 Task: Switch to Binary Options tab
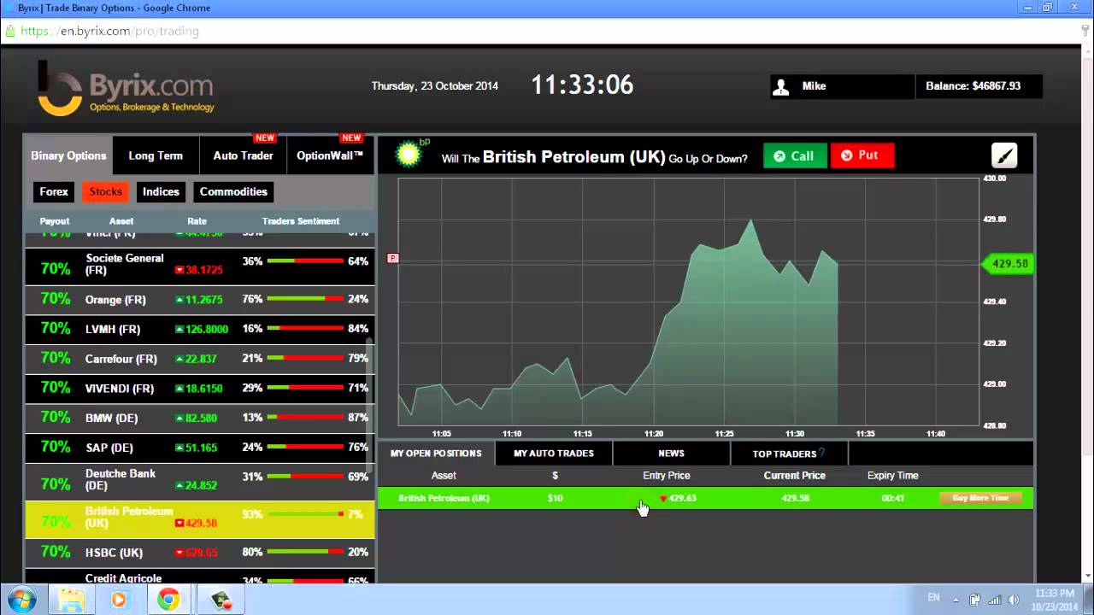point(68,155)
